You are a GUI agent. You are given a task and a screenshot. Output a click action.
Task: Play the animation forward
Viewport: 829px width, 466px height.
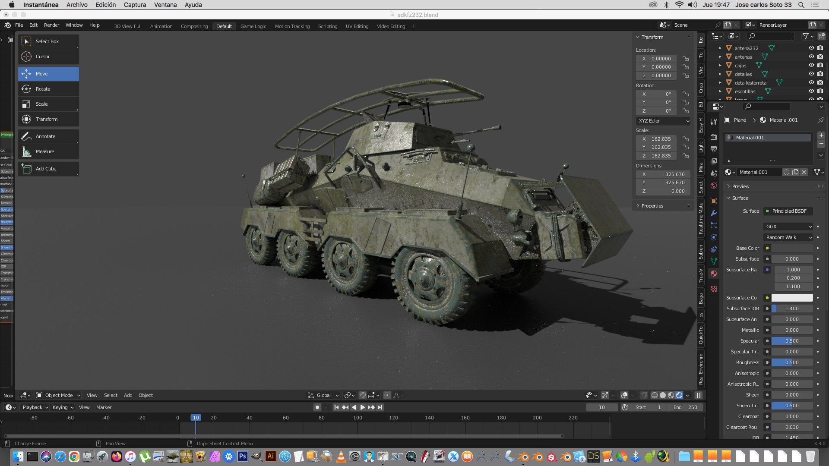tap(362, 407)
